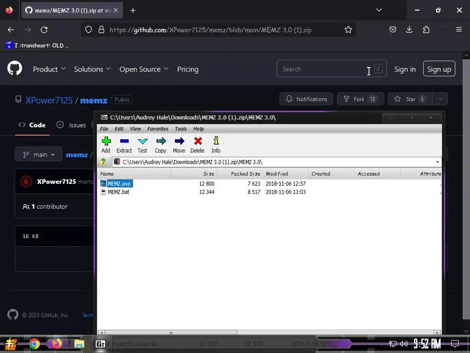Reload the GitHub page
This screenshot has width=470, height=353.
[44, 30]
